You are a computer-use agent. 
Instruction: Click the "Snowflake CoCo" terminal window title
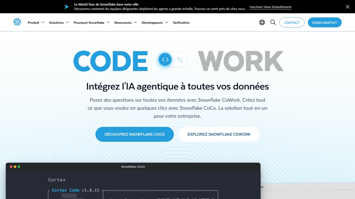(133, 167)
